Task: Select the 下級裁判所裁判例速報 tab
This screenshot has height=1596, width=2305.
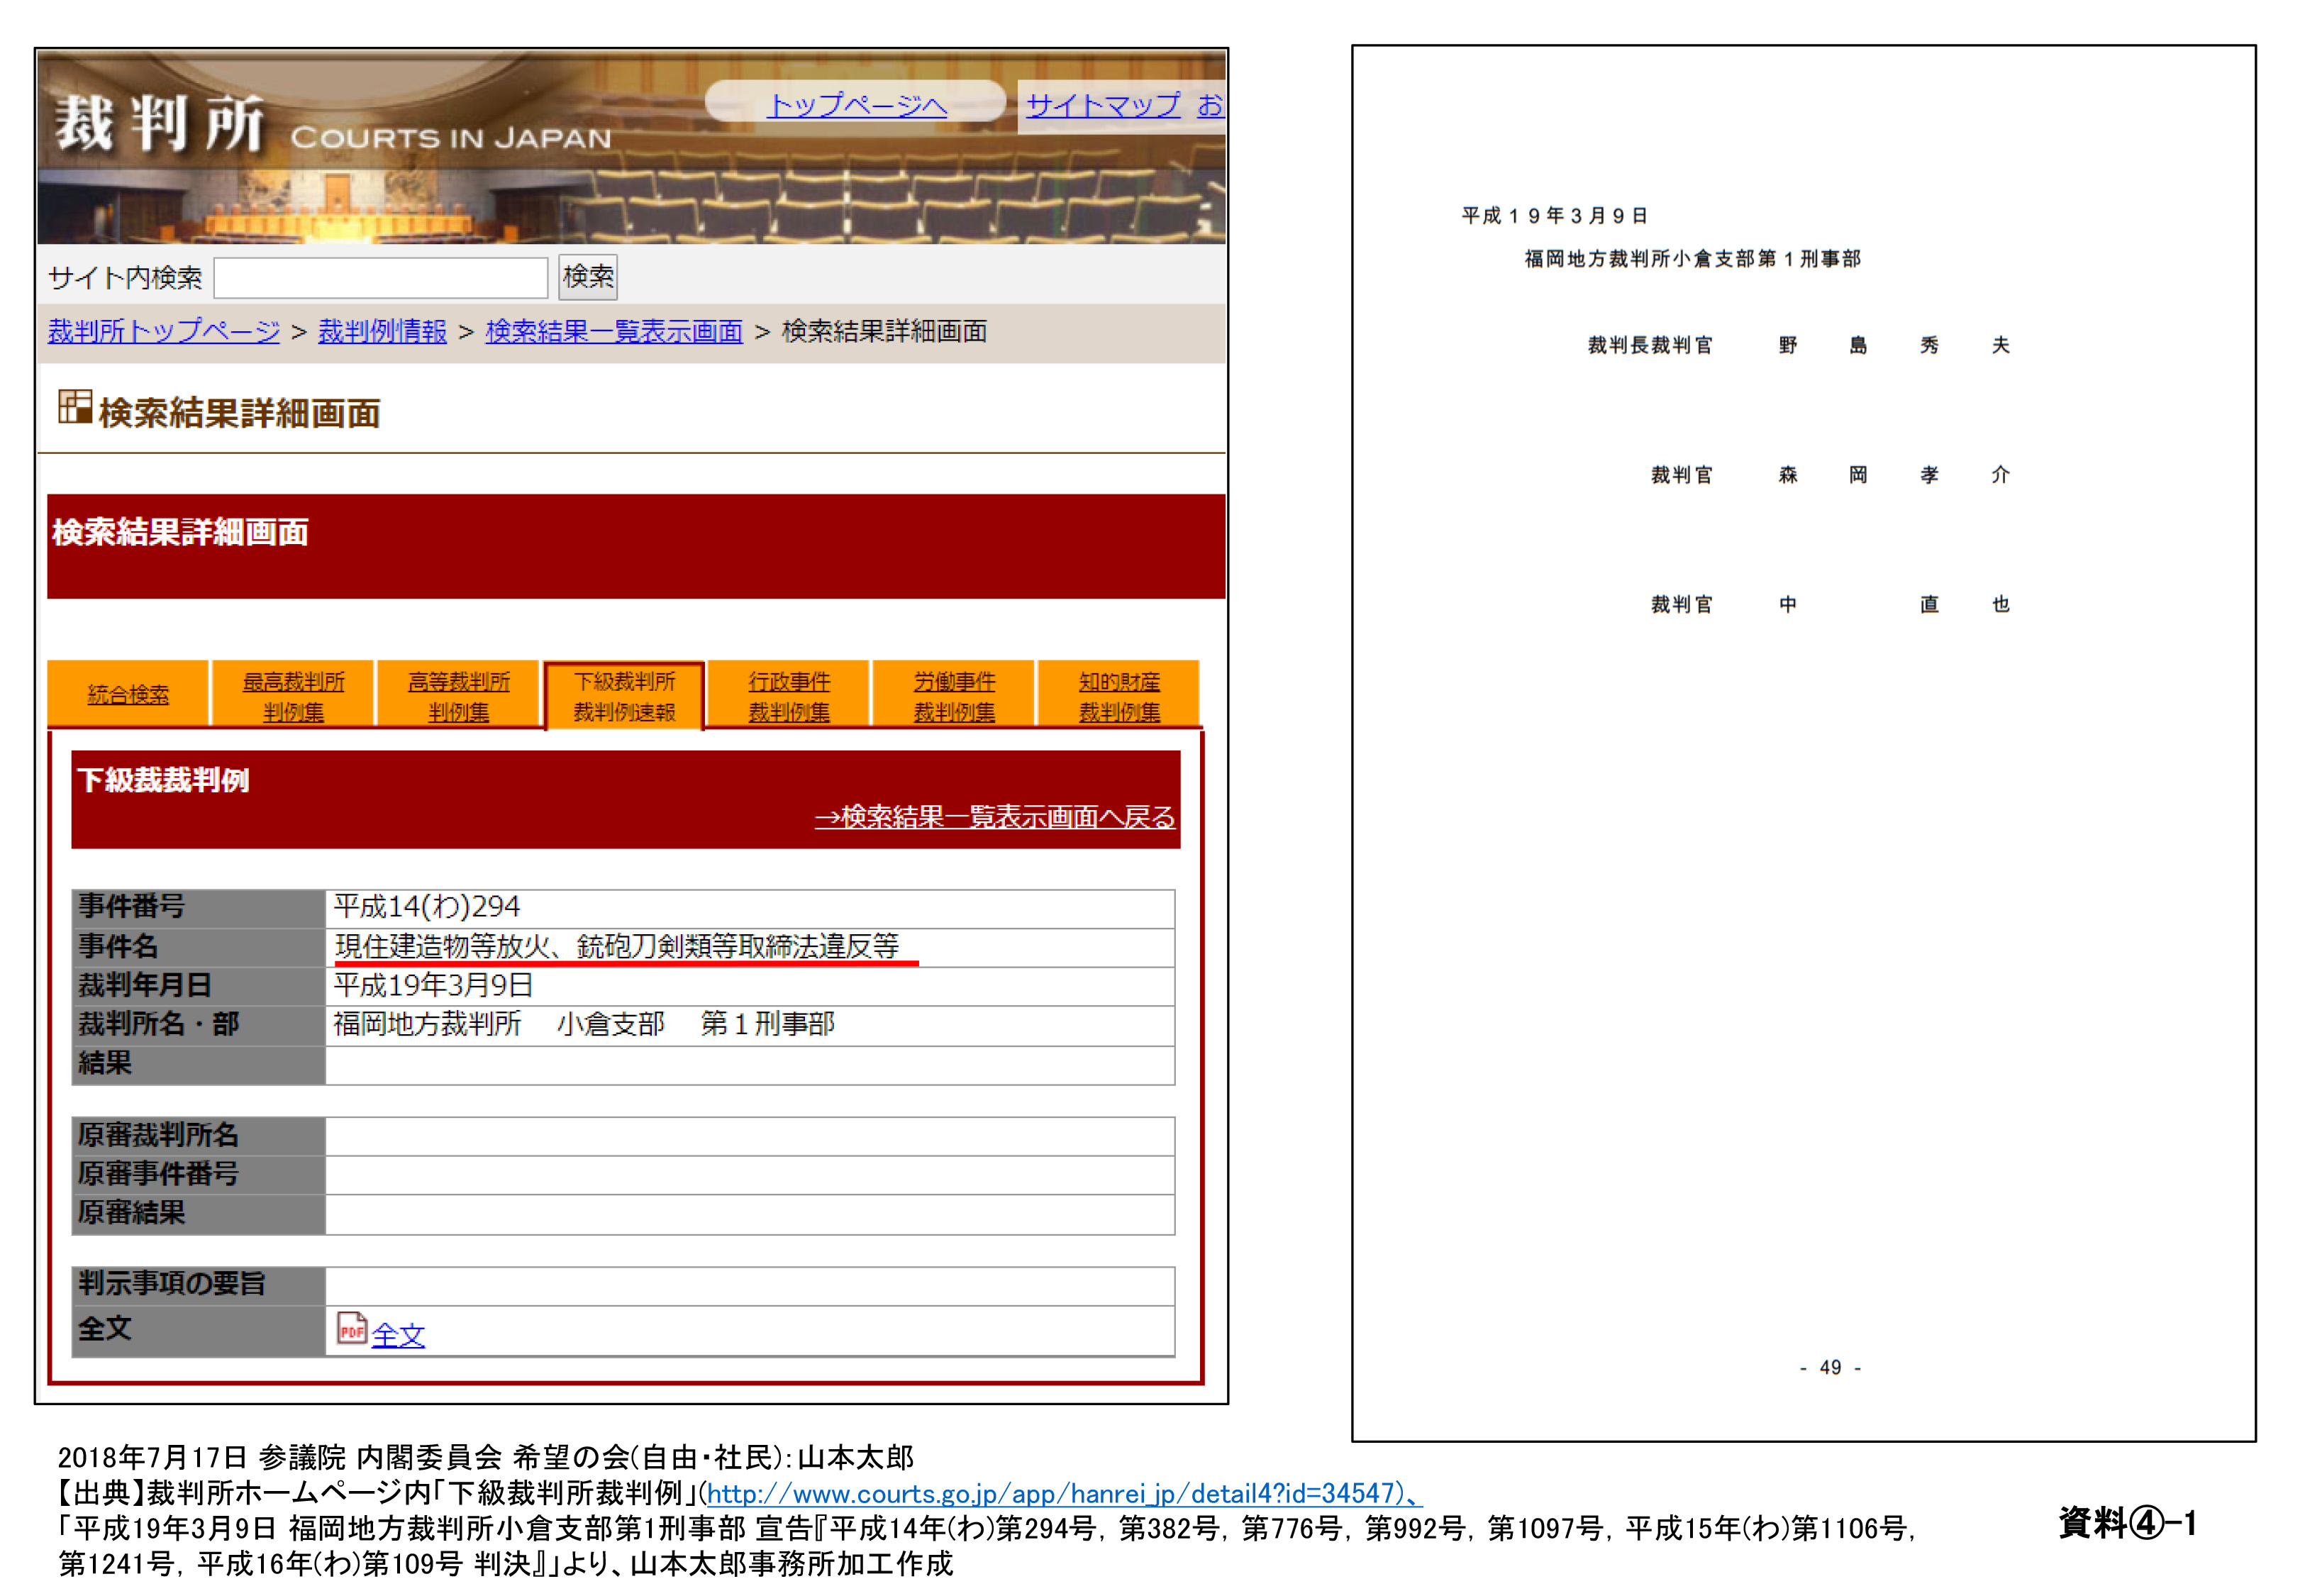Action: pos(625,696)
